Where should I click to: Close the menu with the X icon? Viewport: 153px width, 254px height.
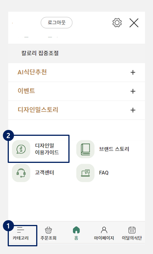click(x=134, y=23)
